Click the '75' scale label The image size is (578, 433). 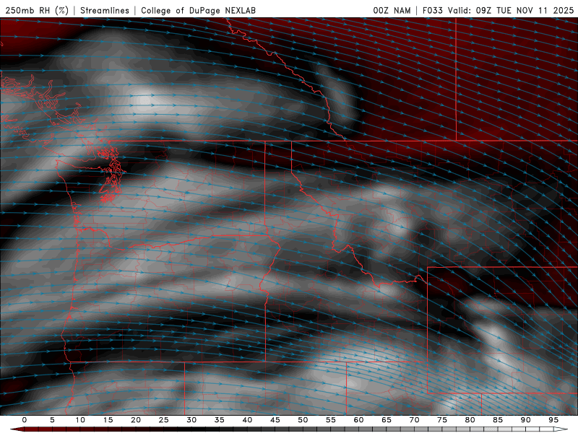pyautogui.click(x=442, y=420)
